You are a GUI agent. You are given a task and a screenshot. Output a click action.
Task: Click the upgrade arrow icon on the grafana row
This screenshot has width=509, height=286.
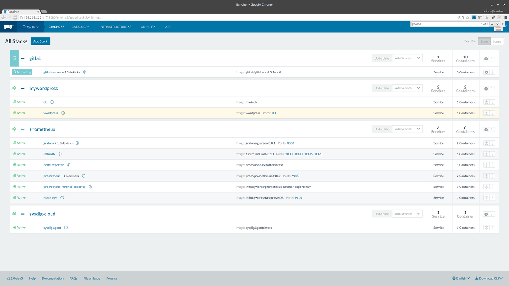pos(486,143)
